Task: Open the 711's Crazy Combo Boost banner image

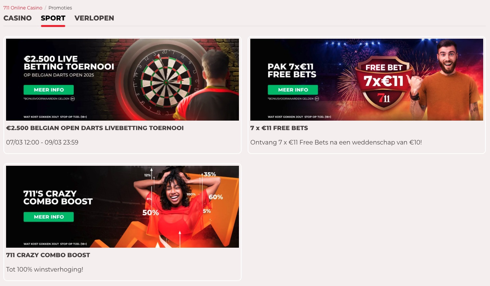Action: point(122,207)
